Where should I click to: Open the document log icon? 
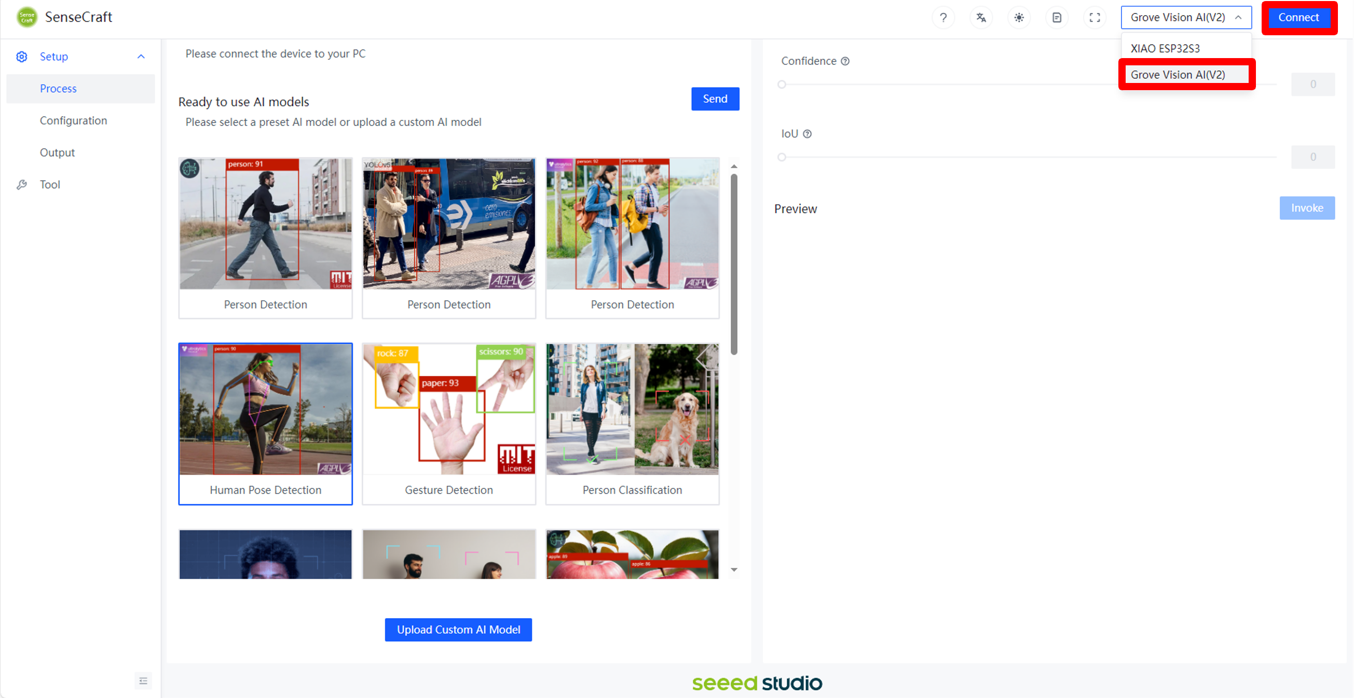click(x=1057, y=17)
